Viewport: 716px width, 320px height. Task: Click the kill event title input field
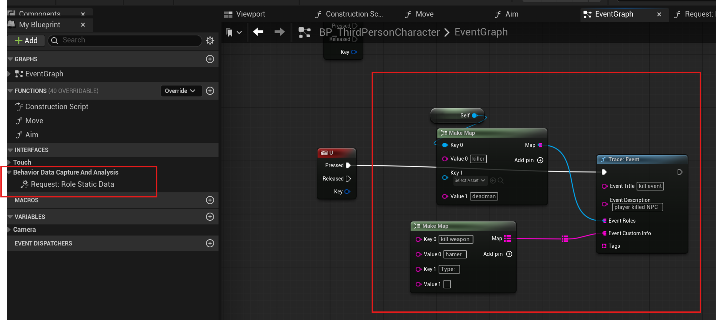point(650,186)
